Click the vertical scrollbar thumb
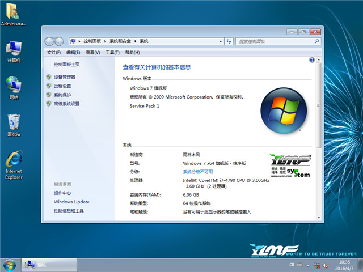The height and width of the screenshot is (272, 363). (x=319, y=105)
